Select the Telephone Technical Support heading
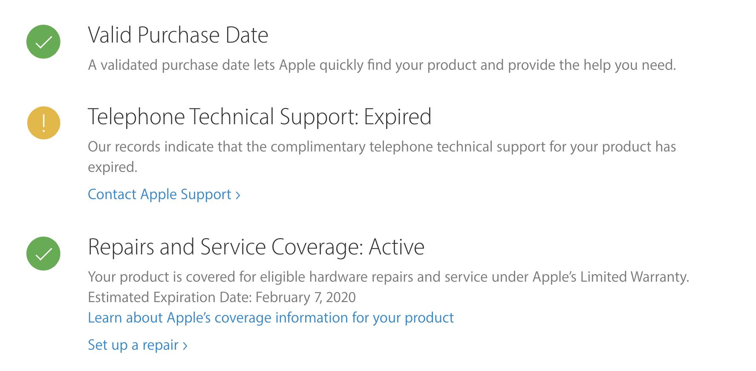This screenshot has height=371, width=756. [260, 117]
